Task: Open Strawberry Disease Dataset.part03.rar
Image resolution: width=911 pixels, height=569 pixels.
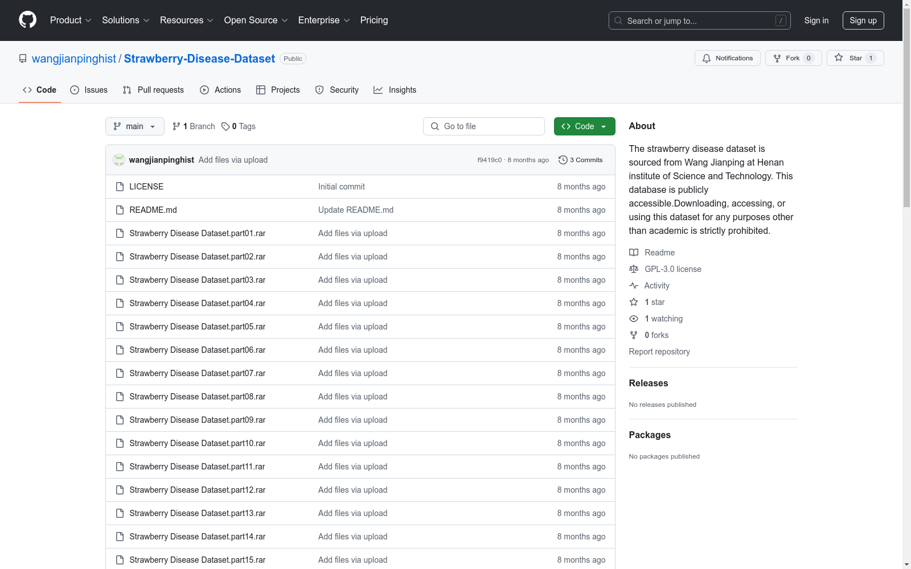Action: click(198, 280)
